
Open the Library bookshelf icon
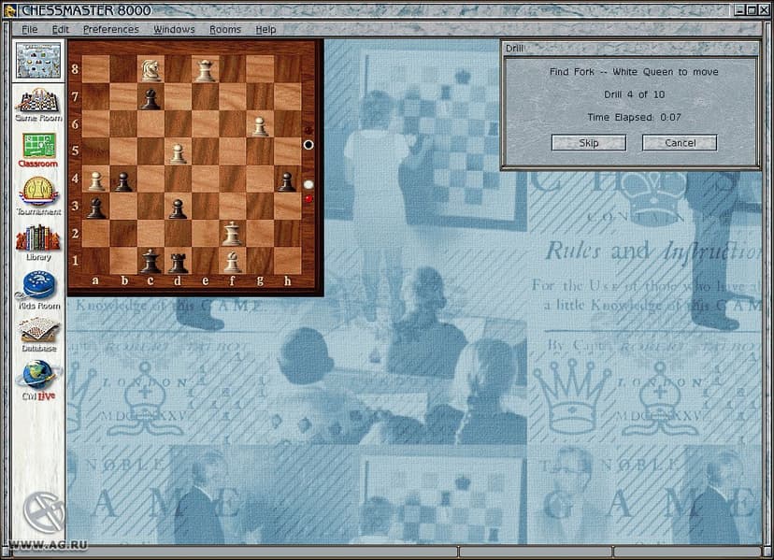(x=38, y=243)
